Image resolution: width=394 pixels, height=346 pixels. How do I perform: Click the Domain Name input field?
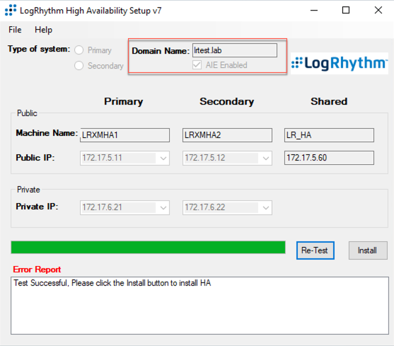[235, 50]
